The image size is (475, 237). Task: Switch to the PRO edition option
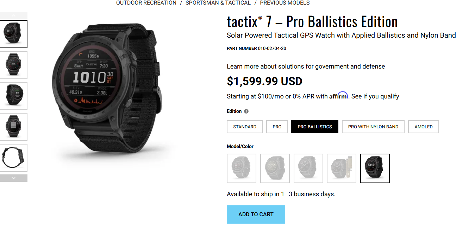(x=277, y=127)
